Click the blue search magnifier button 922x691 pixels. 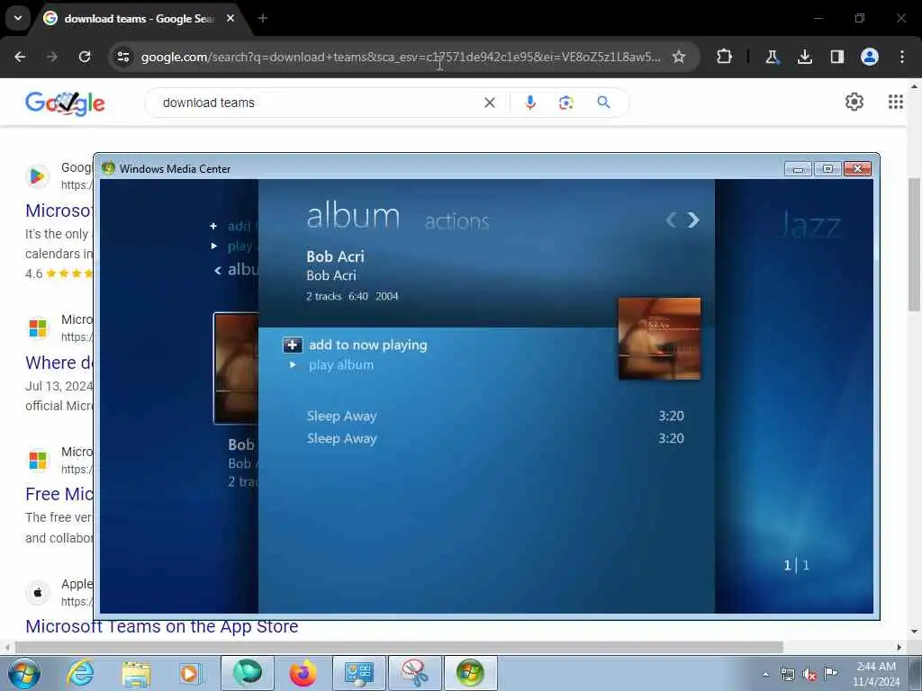tap(603, 103)
